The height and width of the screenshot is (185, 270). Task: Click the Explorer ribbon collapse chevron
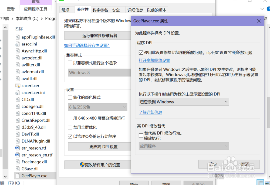click(x=262, y=9)
